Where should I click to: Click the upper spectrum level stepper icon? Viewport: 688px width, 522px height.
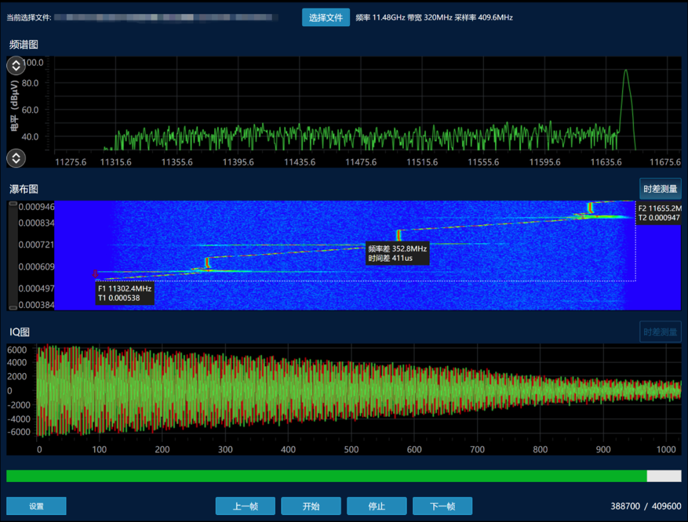click(16, 66)
